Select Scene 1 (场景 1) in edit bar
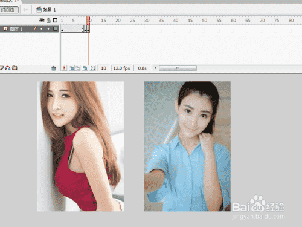302x227 pixels. point(46,10)
